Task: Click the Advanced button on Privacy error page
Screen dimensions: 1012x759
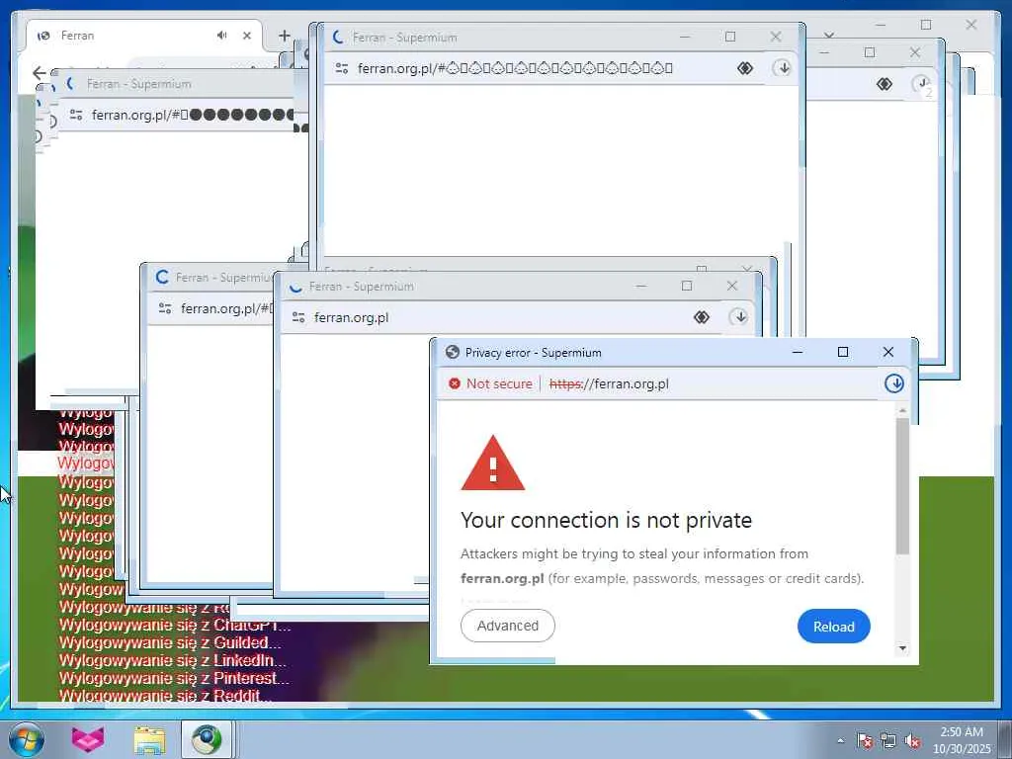Action: coord(507,626)
